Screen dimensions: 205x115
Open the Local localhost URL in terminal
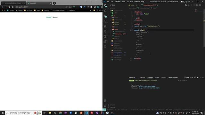[147, 87]
